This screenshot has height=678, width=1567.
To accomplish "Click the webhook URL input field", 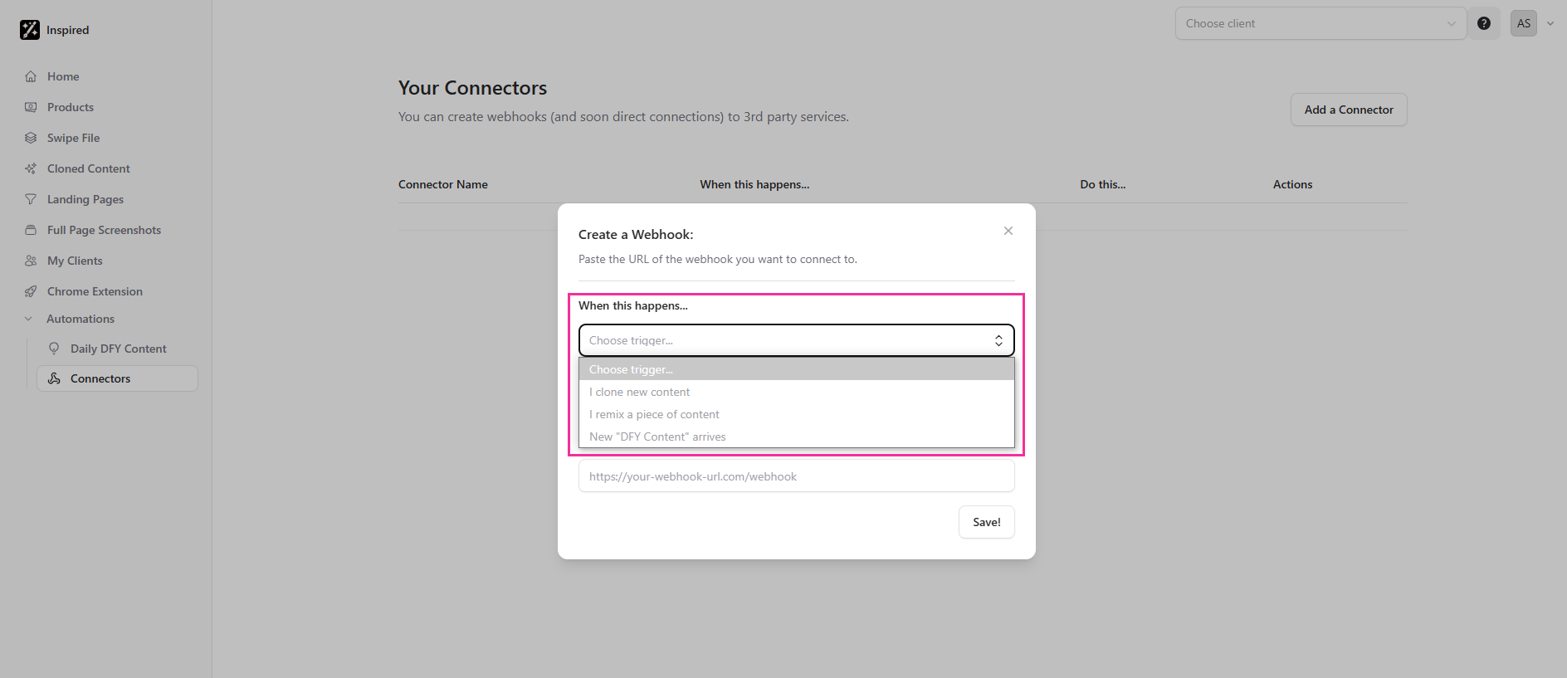I will [797, 476].
